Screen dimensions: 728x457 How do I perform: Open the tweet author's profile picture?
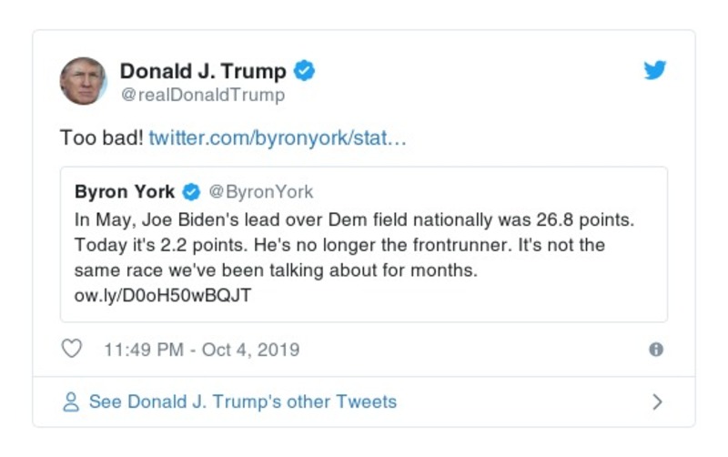83,81
